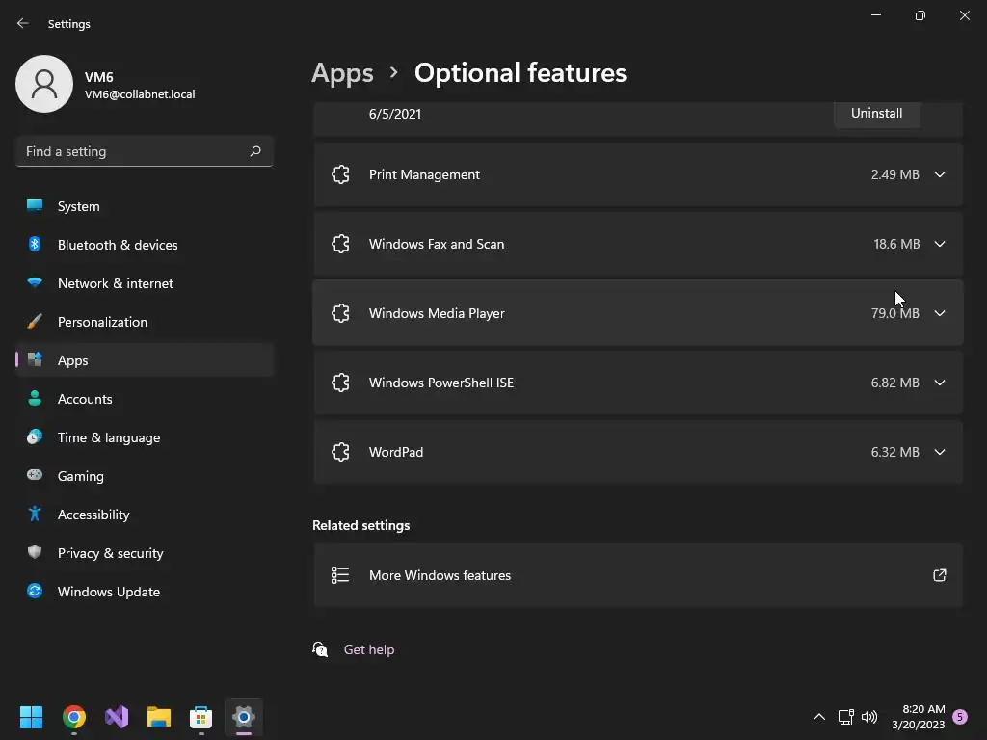The height and width of the screenshot is (740, 987).
Task: Select Privacy & security in the sidebar
Action: [x=111, y=553]
